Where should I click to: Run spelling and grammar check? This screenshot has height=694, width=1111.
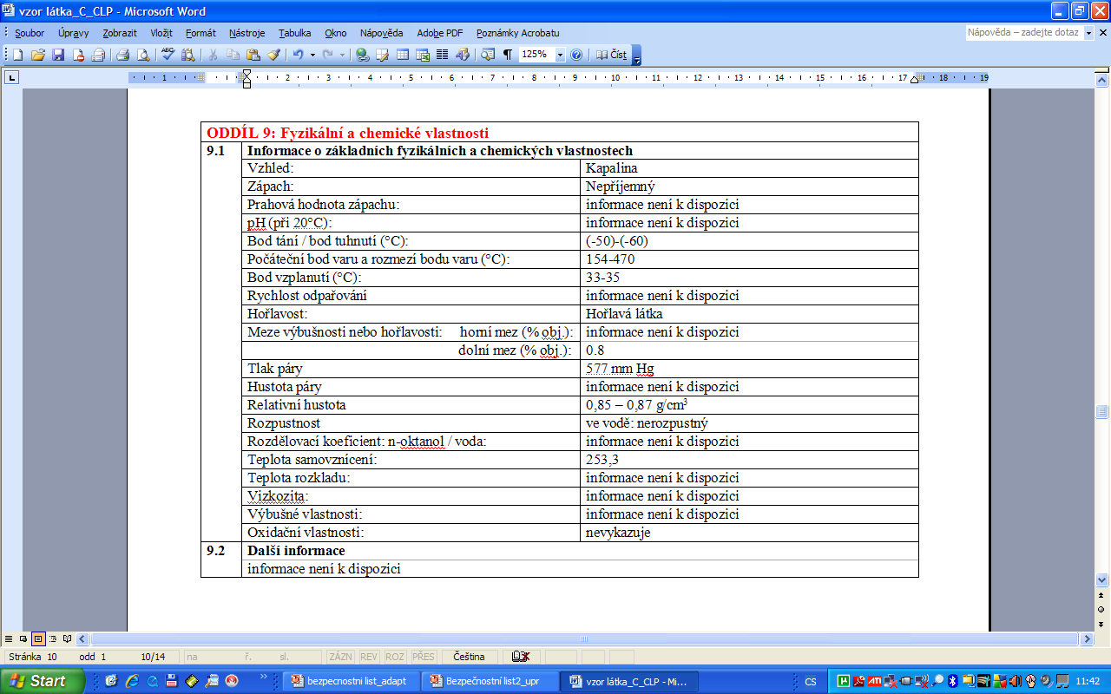(x=168, y=55)
